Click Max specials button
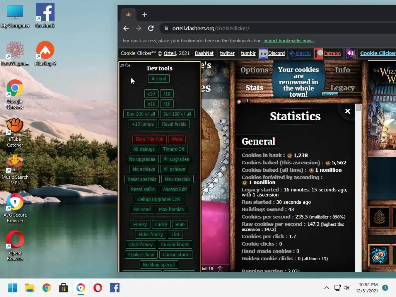 point(177,179)
